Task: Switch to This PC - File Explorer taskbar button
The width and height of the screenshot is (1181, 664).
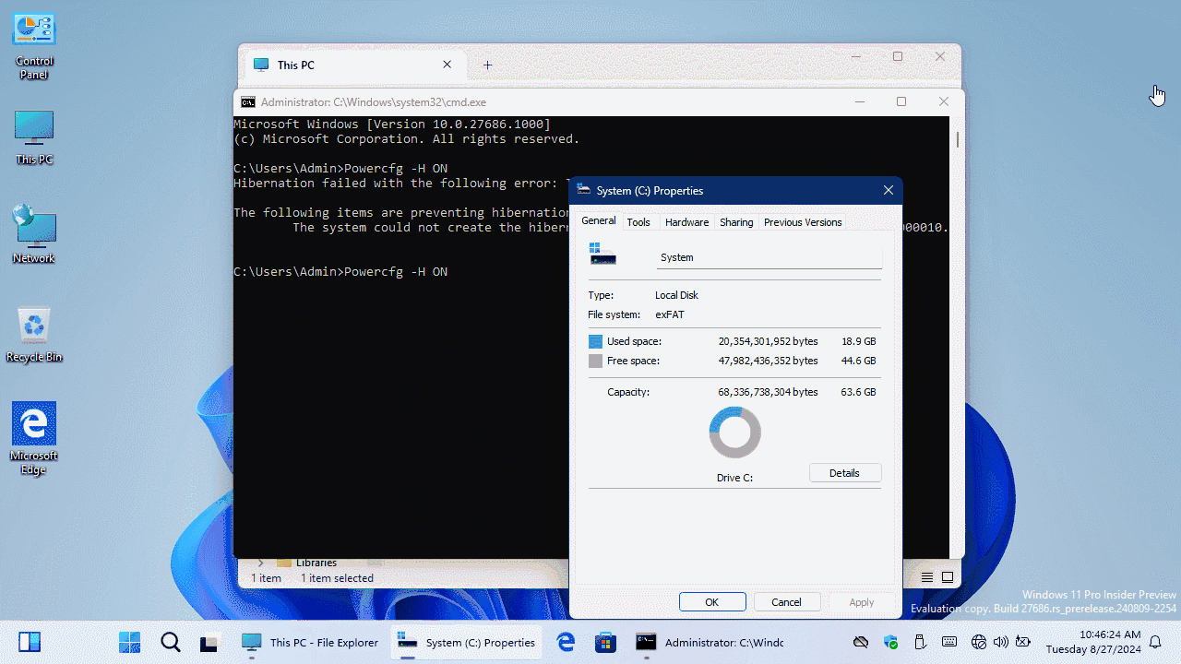Action: tap(310, 642)
